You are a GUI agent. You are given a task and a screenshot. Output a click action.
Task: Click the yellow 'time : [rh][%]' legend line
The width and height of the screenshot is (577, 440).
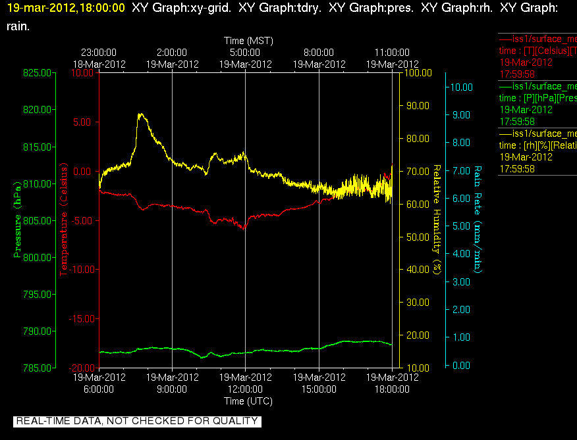coord(537,145)
